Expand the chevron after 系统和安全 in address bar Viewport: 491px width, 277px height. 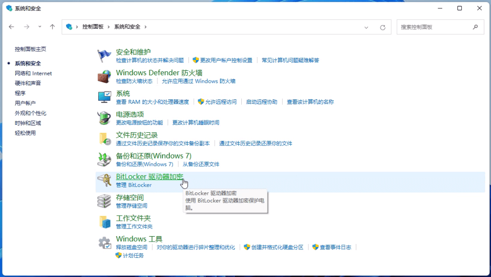(x=146, y=27)
